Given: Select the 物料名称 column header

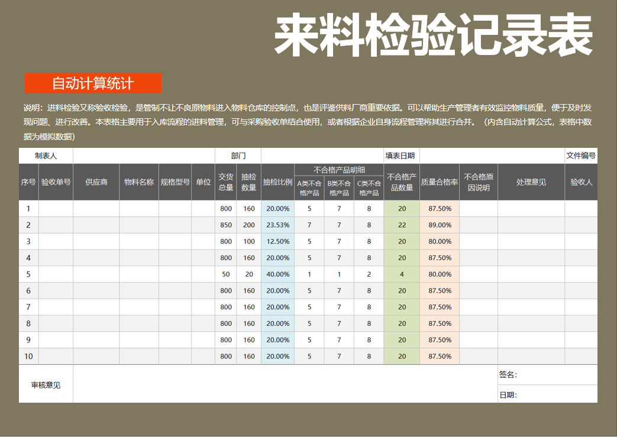Looking at the screenshot, I should coord(139,182).
